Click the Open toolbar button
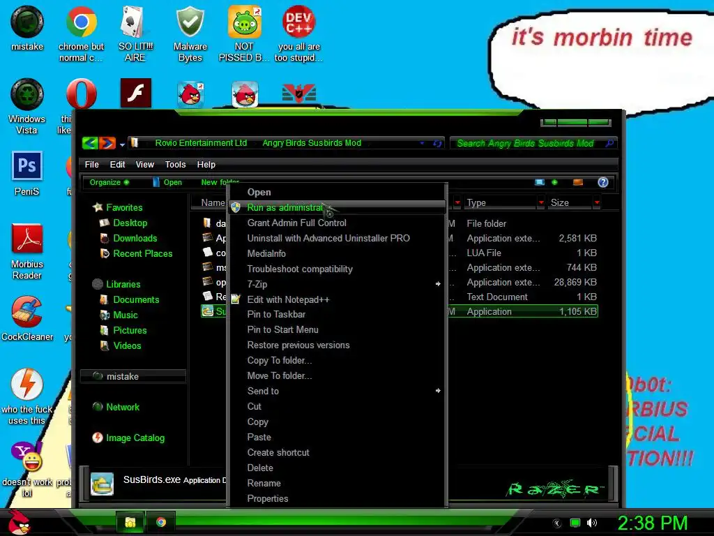Viewport: 714px width, 536px height. pyautogui.click(x=167, y=182)
